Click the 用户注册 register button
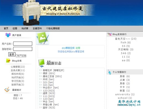143x109 pixels. [21, 56]
